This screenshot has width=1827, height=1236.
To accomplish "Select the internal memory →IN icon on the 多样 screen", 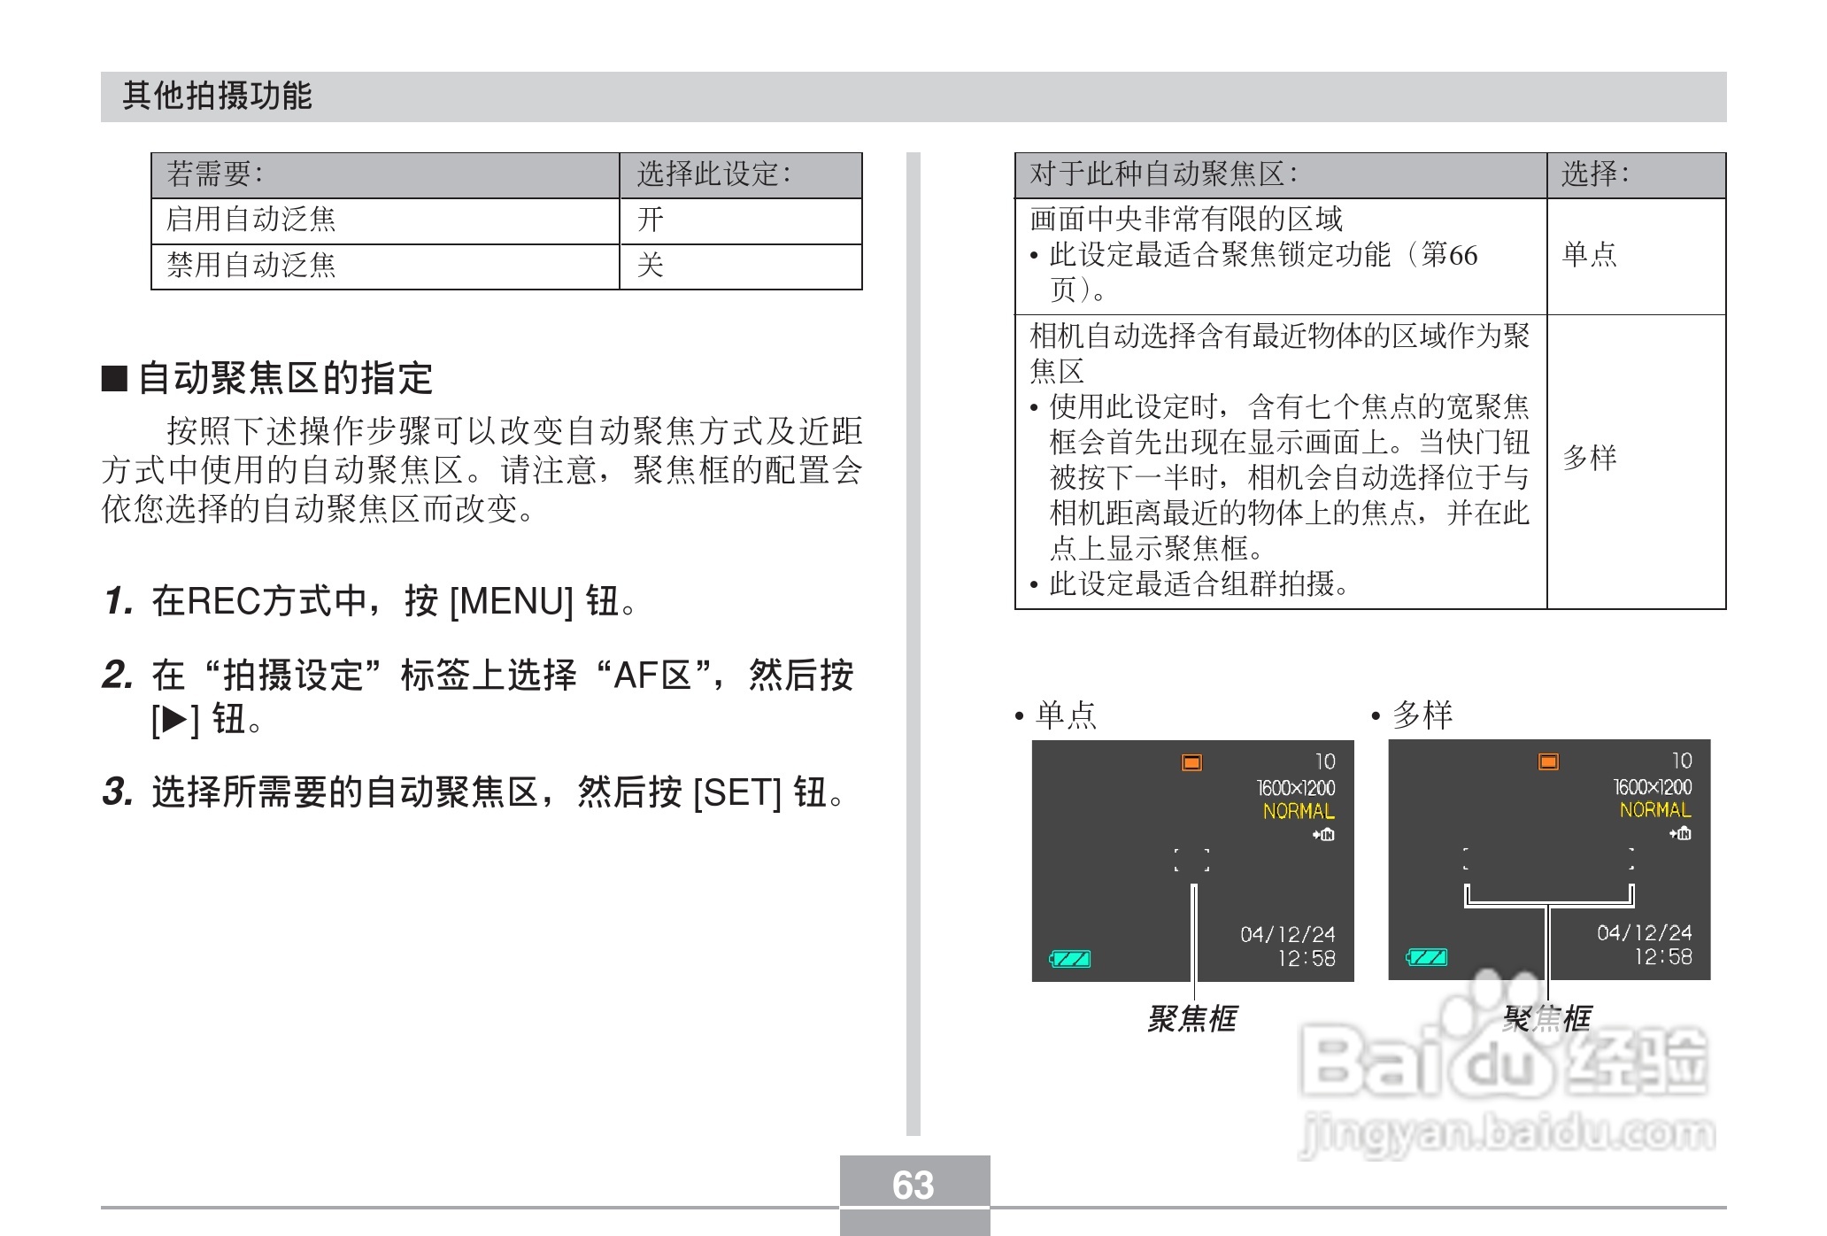I will tap(1680, 833).
